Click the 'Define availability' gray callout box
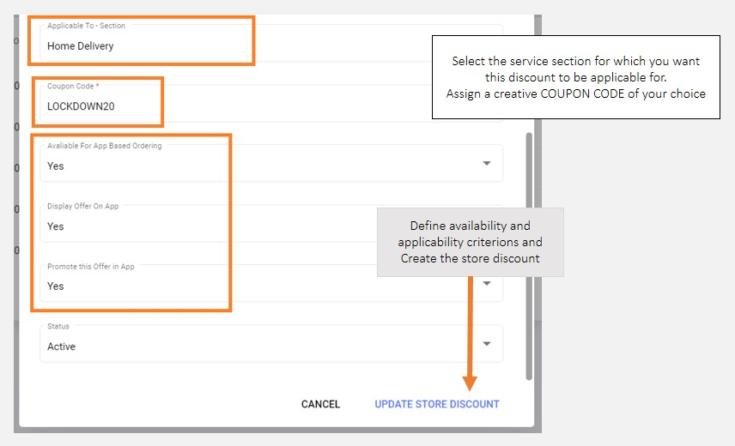This screenshot has height=446, width=735. (470, 242)
